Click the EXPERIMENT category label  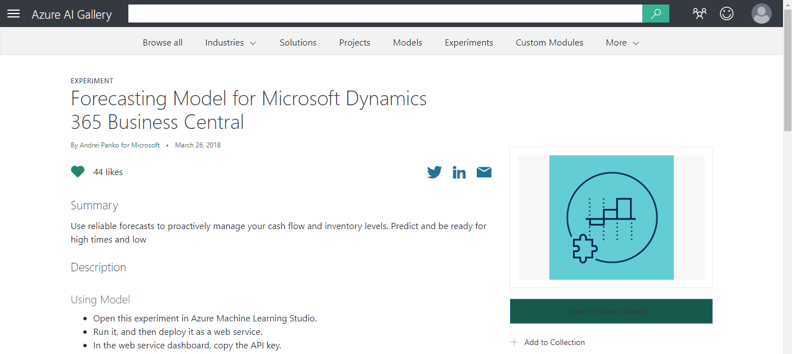pos(92,81)
